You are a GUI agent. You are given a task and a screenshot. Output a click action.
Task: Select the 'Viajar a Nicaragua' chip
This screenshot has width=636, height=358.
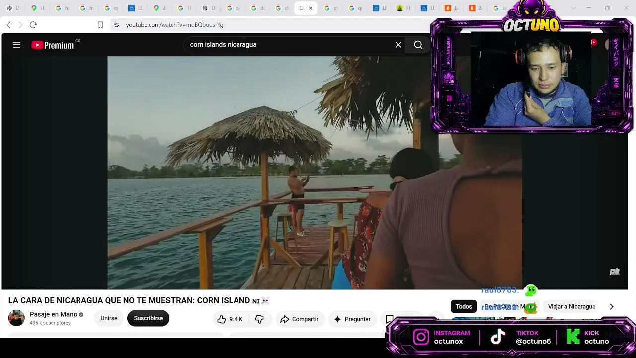point(571,307)
